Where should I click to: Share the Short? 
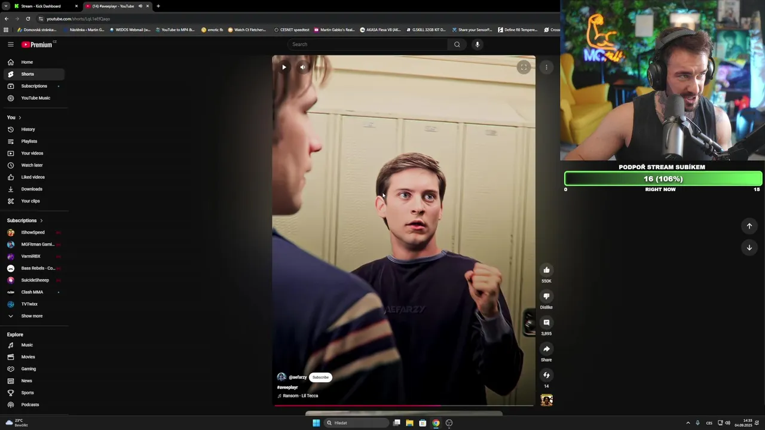coord(546,349)
